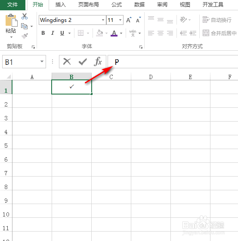Expand phonetic guide dropdown arrow
This screenshot has height=241, width=238.
click(x=139, y=33)
